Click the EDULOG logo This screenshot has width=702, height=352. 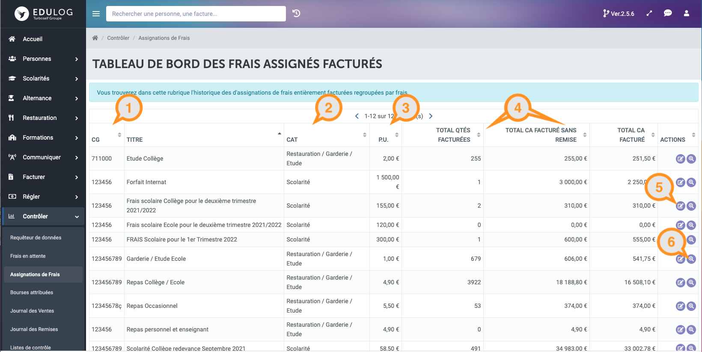(44, 14)
